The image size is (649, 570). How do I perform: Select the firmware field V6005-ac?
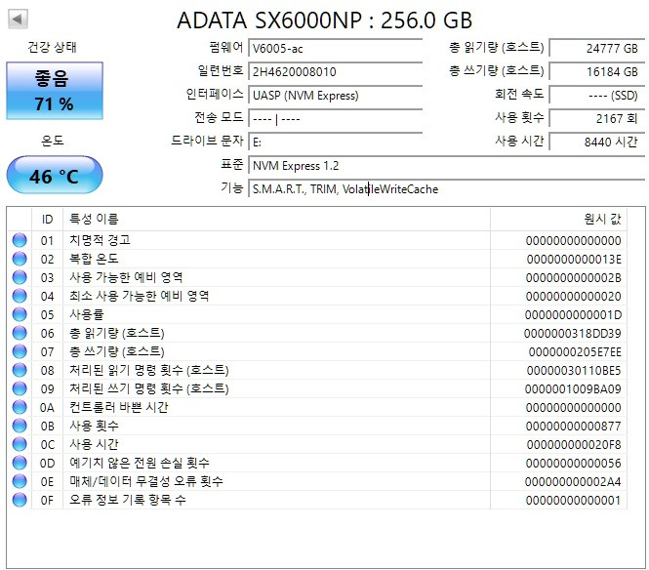click(x=336, y=48)
